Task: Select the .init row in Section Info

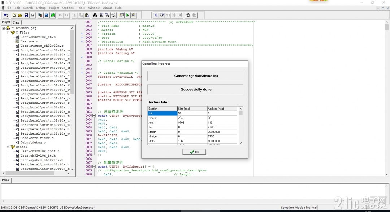Action: tap(192, 113)
